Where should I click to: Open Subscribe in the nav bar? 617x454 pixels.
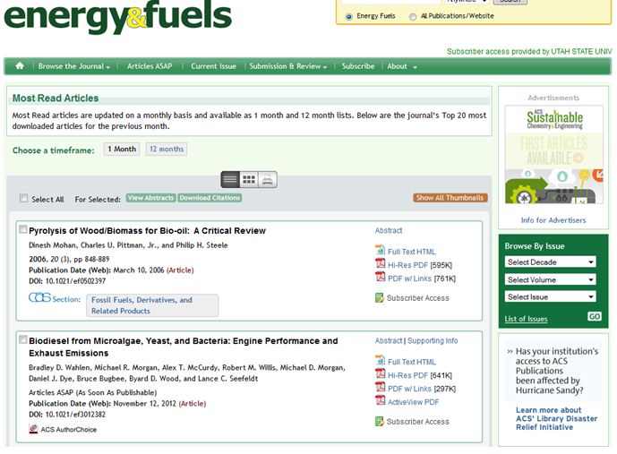[x=358, y=66]
